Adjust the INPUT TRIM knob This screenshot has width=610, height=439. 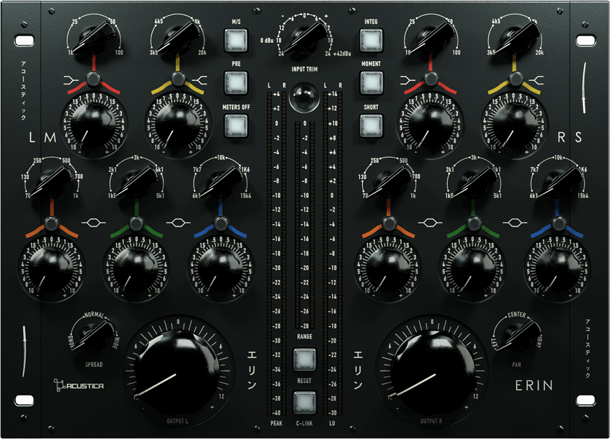coord(305,41)
